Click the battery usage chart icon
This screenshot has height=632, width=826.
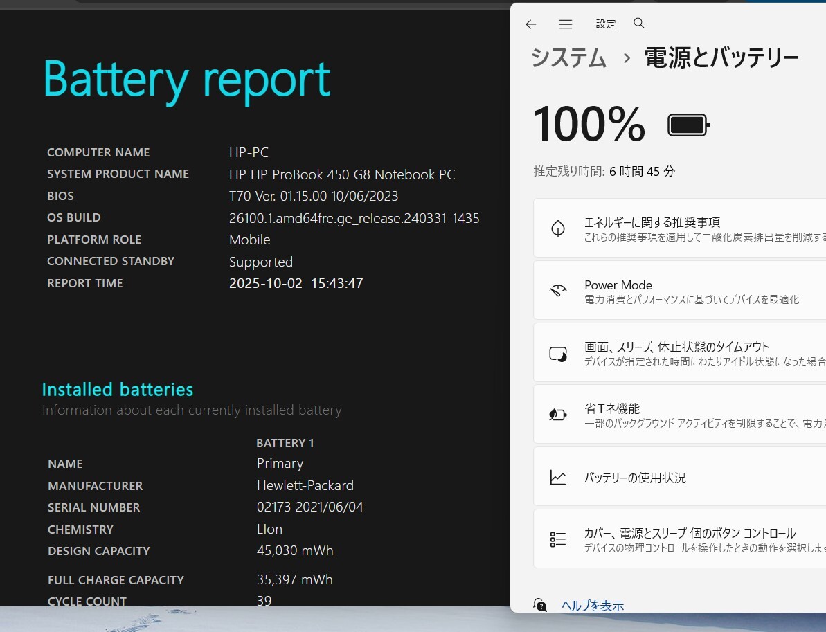pos(558,478)
